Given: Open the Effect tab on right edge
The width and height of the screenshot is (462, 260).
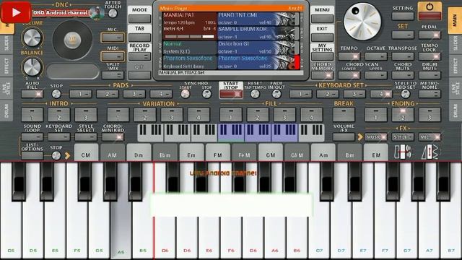Looking at the screenshot, I should point(456,66).
